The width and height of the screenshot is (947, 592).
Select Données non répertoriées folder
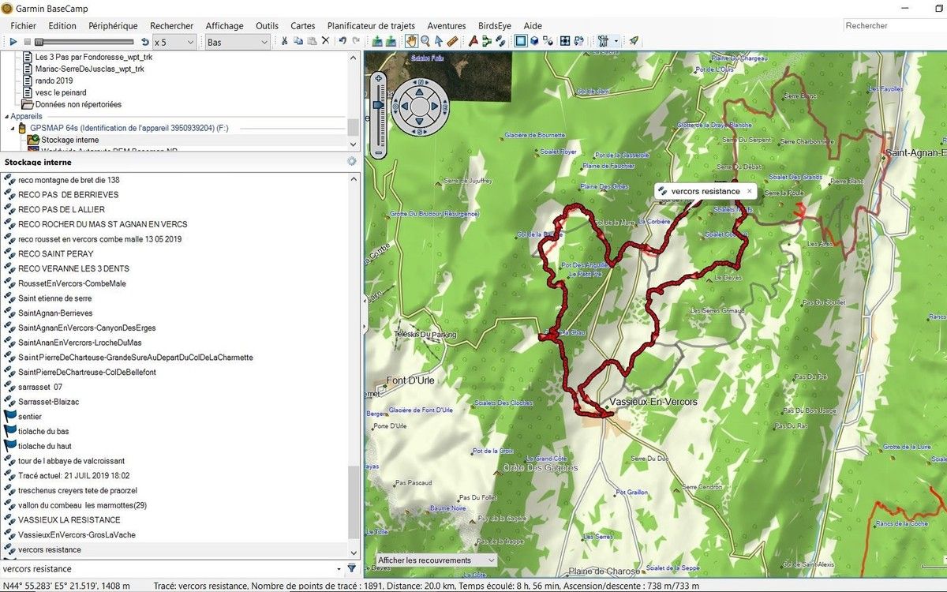[78, 104]
